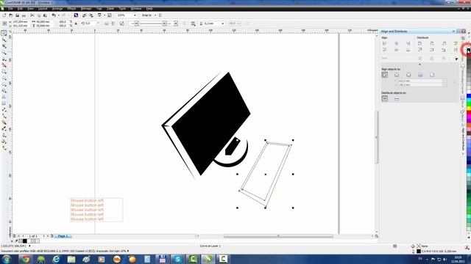This screenshot has height=264, width=471.
Task: Open the start arrowhead dropdown
Action: tap(136, 23)
